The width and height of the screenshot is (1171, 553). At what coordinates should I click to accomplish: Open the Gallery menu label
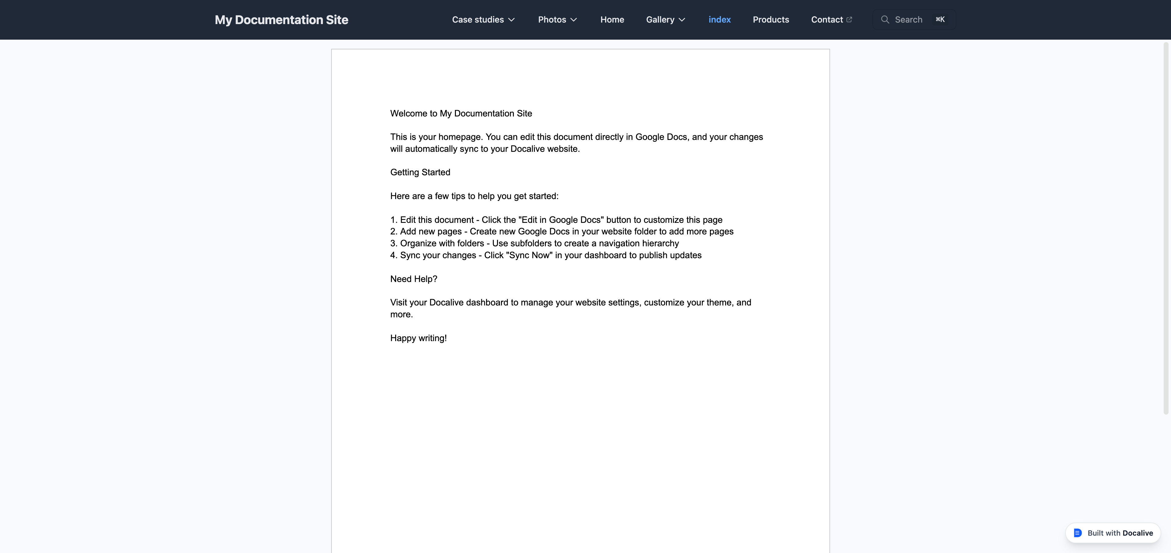pos(660,20)
